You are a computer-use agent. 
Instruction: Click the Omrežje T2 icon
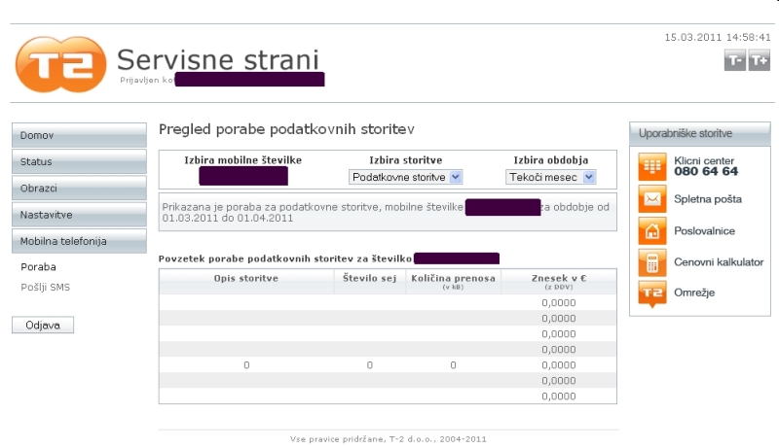click(x=651, y=293)
